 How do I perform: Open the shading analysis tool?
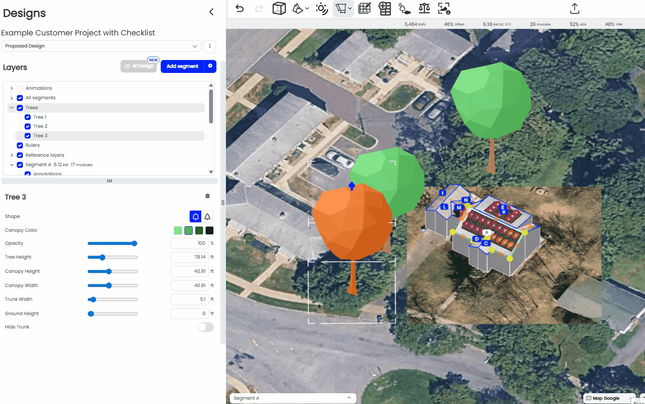coord(404,8)
